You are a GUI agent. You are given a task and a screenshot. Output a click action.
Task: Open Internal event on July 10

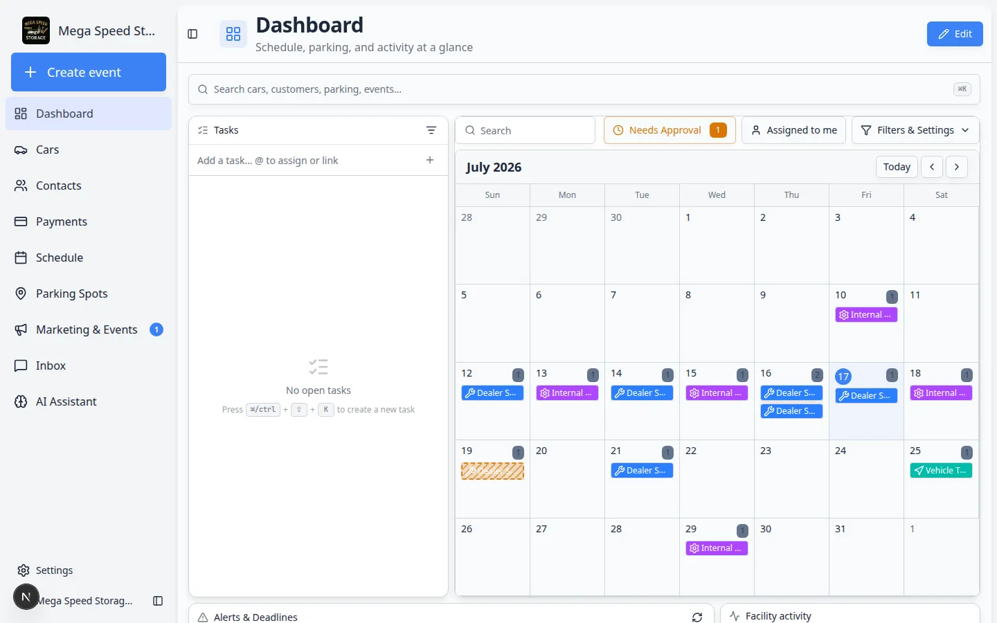pos(866,315)
